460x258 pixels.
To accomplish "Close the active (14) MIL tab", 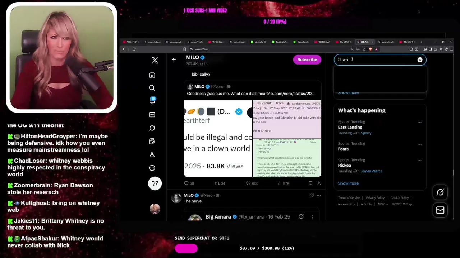I will click(372, 42).
